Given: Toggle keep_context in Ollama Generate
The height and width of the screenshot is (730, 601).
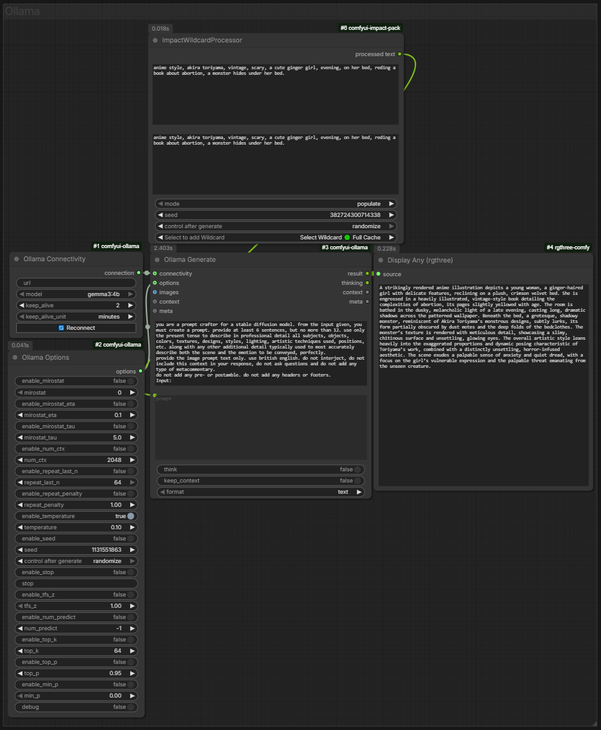Looking at the screenshot, I should (x=261, y=481).
